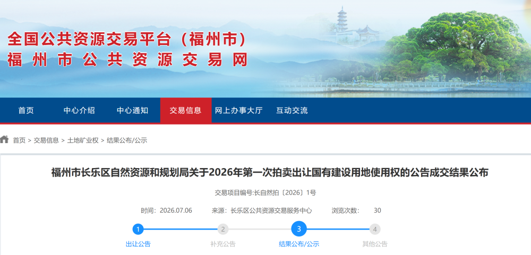
Task: Click the source text 长乐区公共资源交易服务中心
Action: [x=271, y=210]
